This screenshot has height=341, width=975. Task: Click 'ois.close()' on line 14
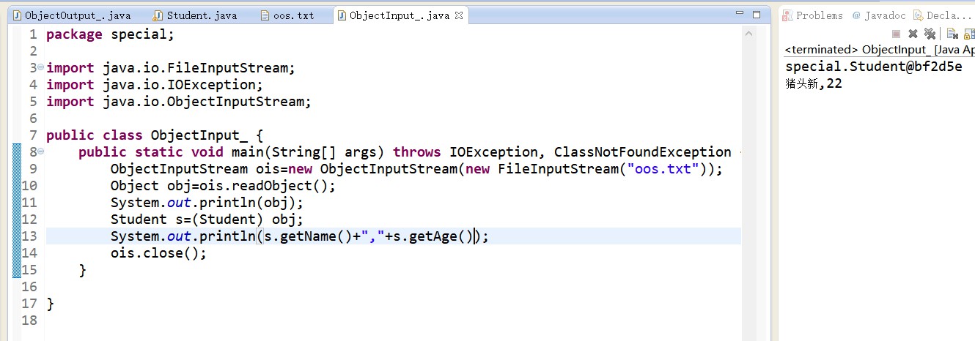coord(155,253)
